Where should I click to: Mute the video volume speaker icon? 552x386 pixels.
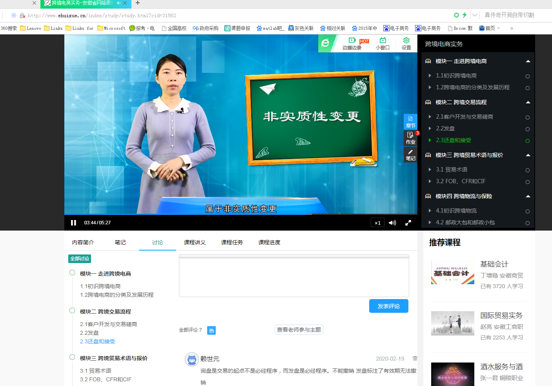pyautogui.click(x=392, y=223)
